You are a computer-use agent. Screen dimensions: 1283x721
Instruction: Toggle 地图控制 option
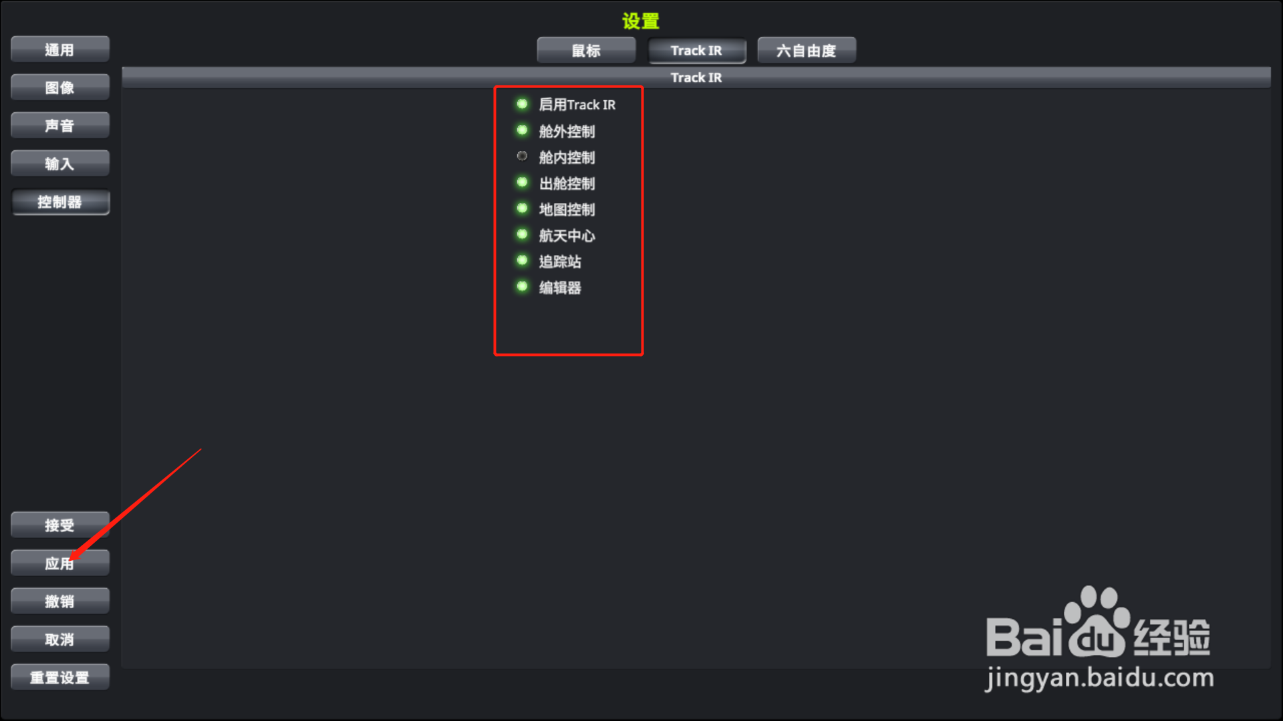coord(522,208)
